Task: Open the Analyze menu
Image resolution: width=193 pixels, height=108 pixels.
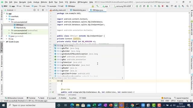Action: tap(36, 2)
